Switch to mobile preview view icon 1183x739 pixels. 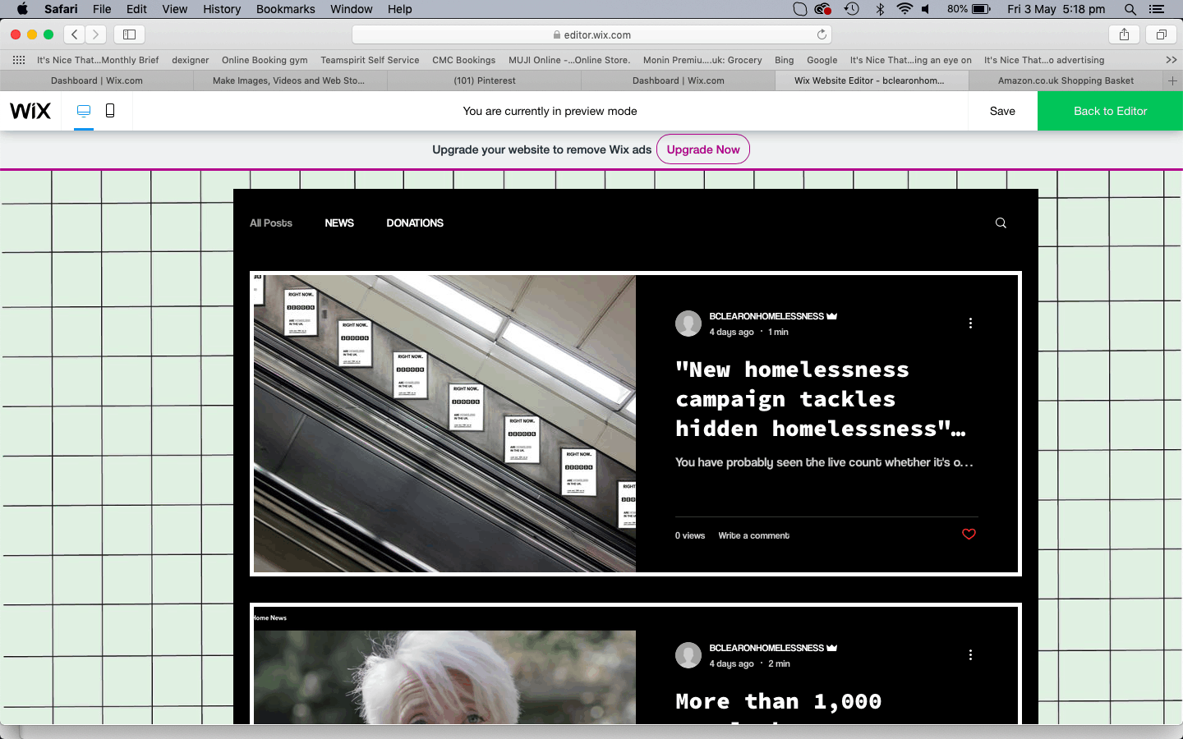(110, 111)
